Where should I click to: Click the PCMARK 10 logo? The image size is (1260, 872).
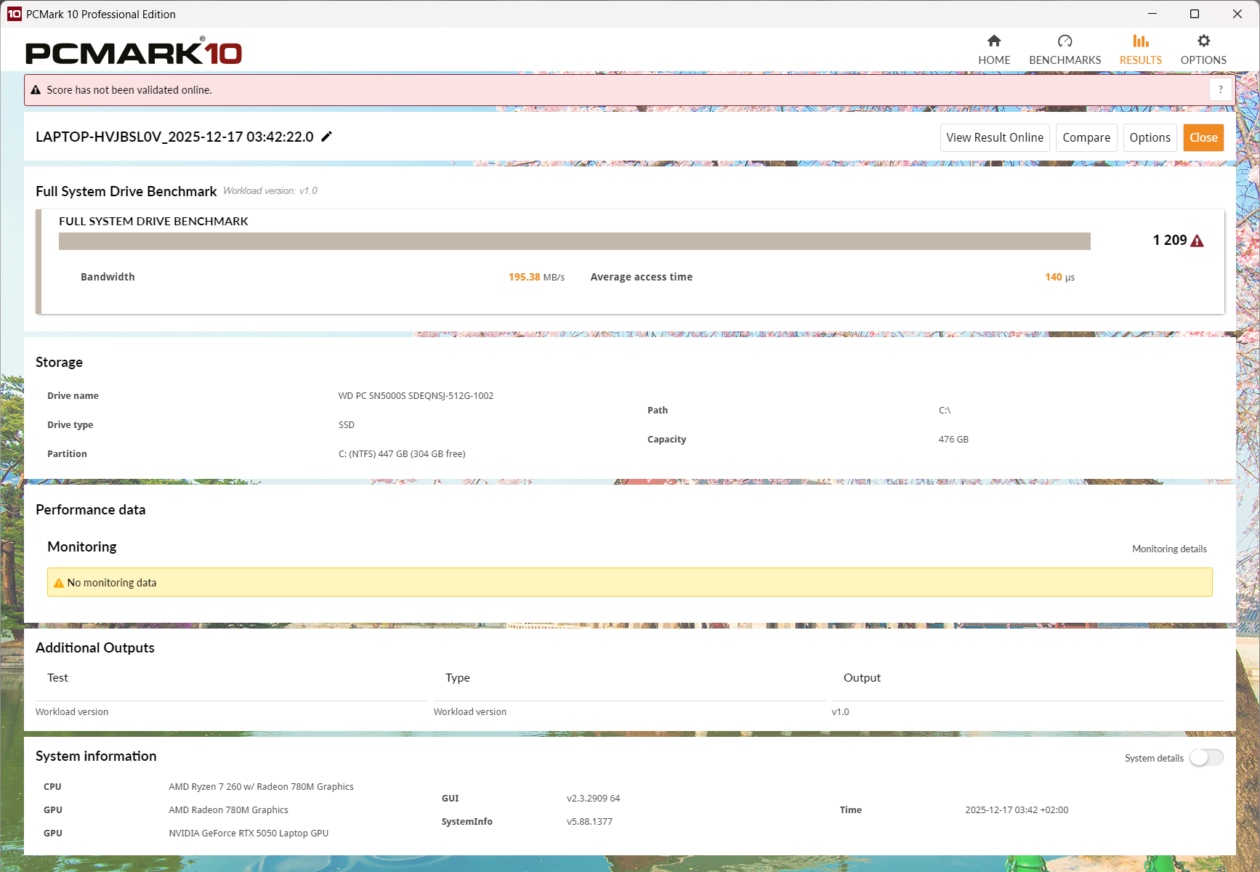134,52
